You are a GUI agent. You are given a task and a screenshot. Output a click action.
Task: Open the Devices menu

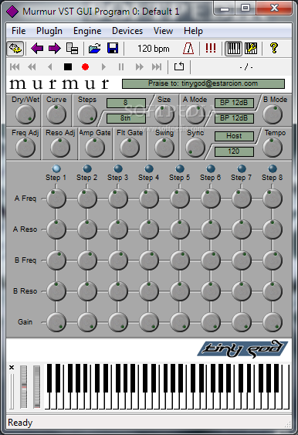pyautogui.click(x=127, y=31)
